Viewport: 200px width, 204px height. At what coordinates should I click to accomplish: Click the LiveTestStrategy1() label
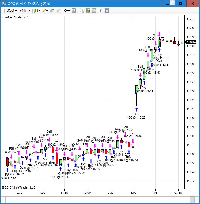click(x=15, y=17)
